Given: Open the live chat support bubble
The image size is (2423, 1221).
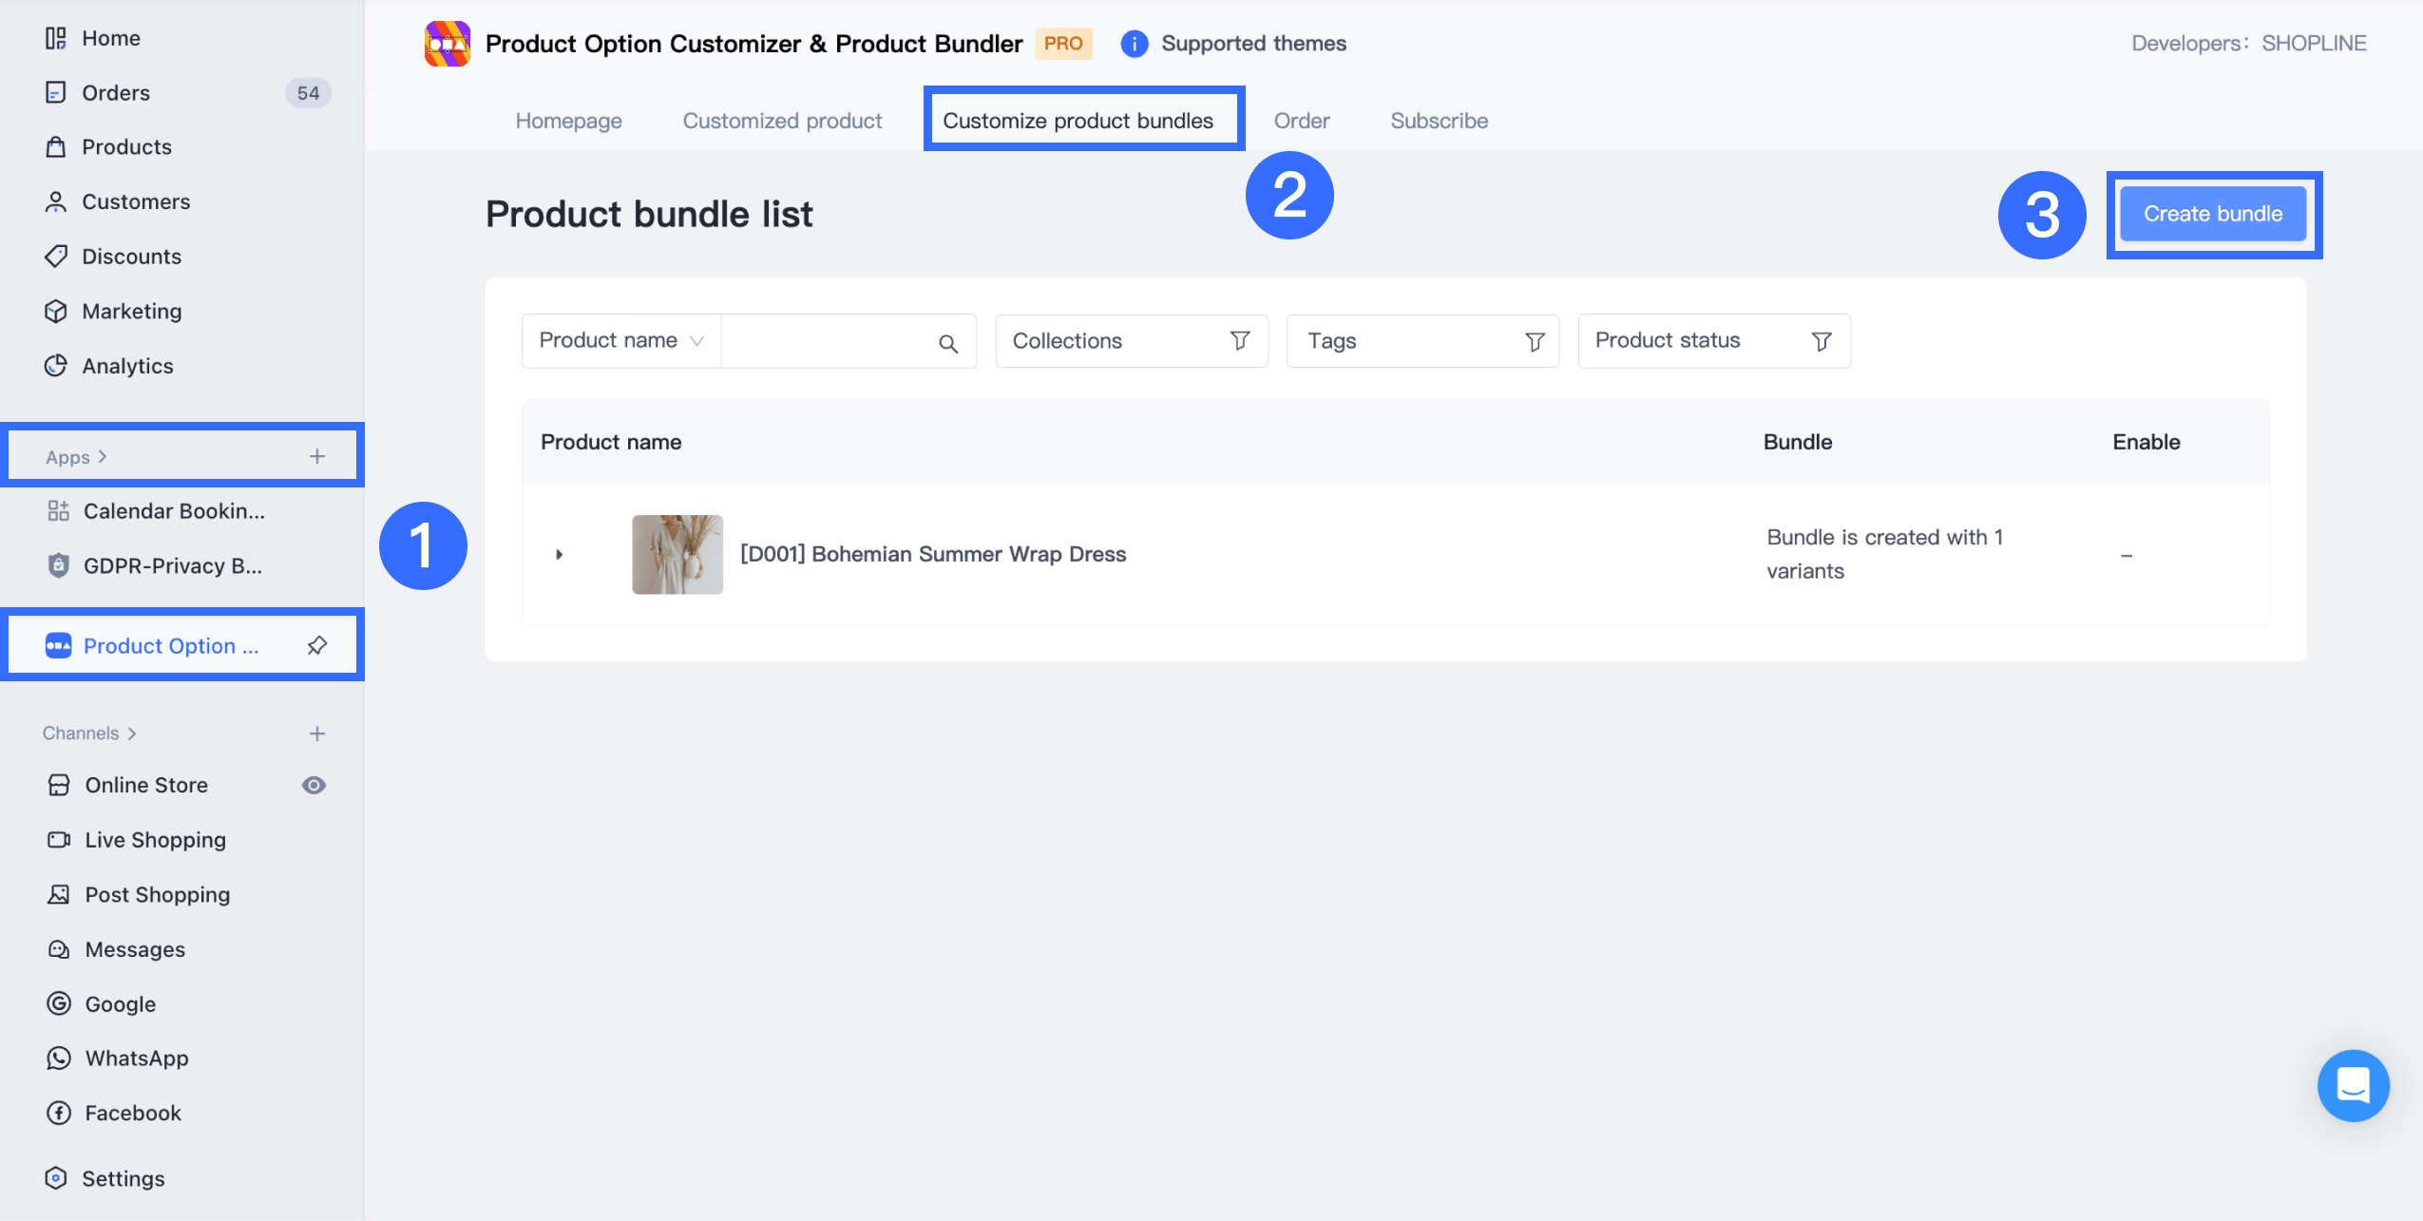Looking at the screenshot, I should point(2354,1085).
